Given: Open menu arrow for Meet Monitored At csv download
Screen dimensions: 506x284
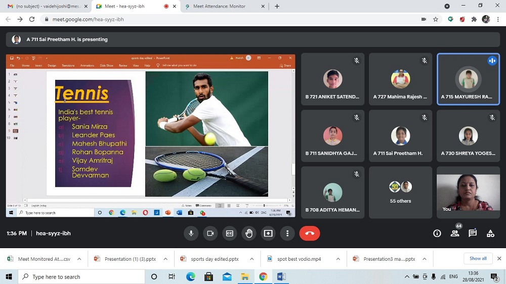Looking at the screenshot, I should click(79, 259).
